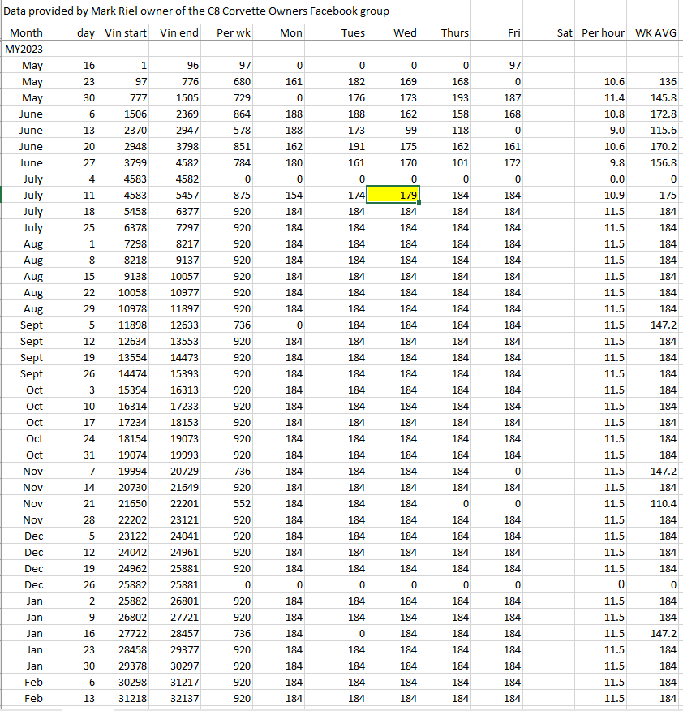
Task: Select the 'WK AVG' header cell
Action: [x=655, y=32]
